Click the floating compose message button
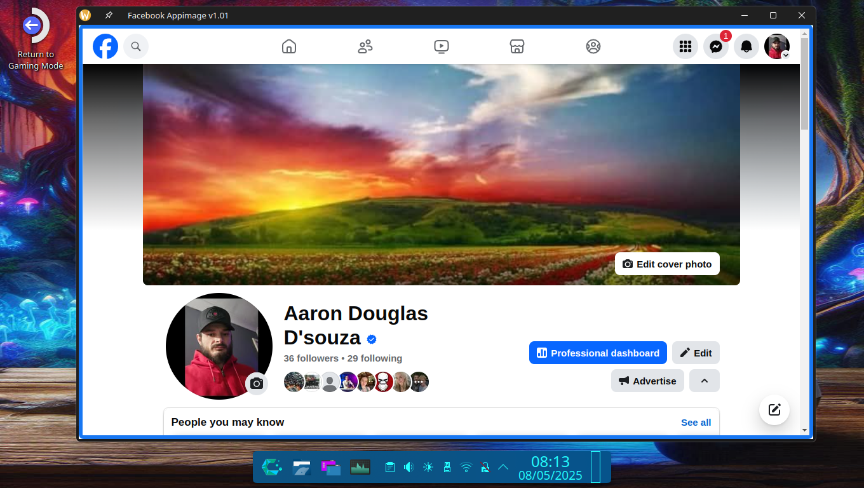The image size is (864, 488). 774,410
